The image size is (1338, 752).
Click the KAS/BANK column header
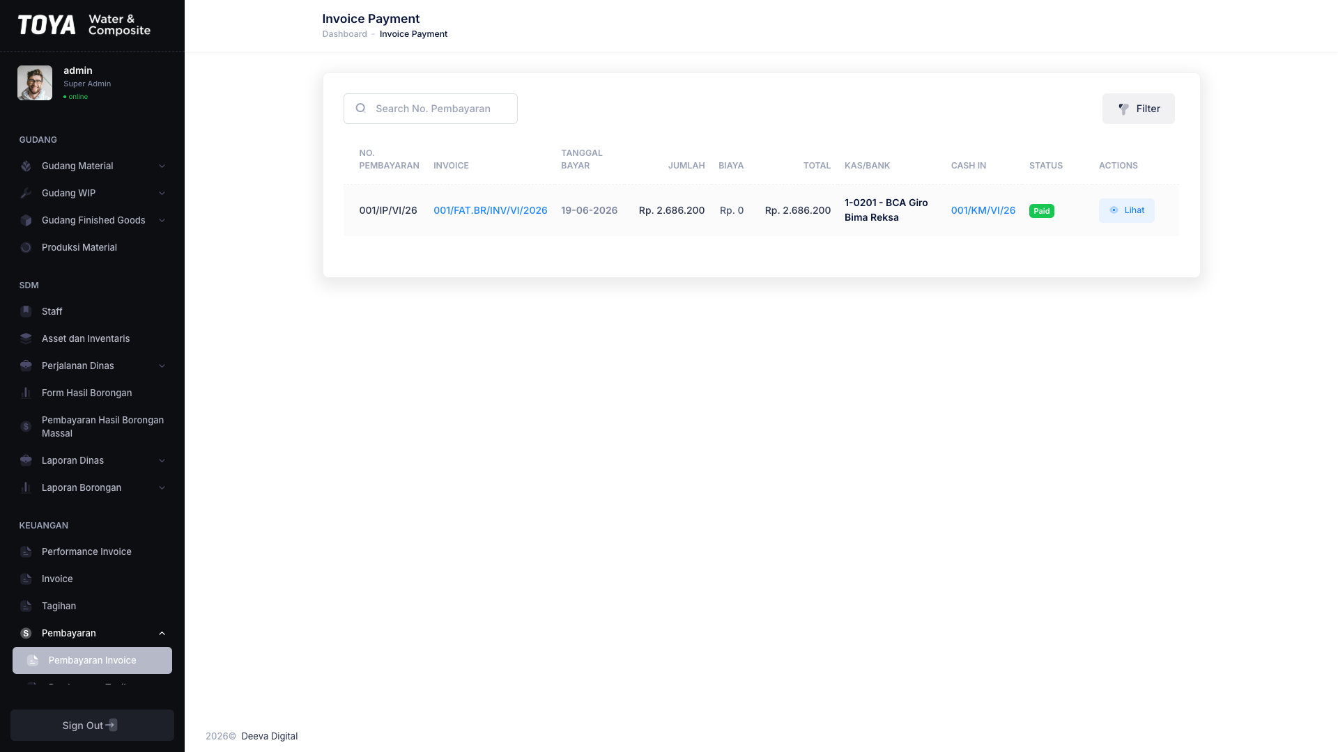pos(867,166)
